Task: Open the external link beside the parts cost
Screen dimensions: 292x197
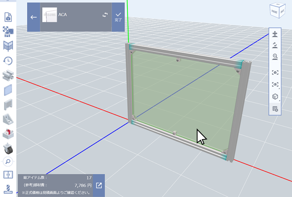Action: point(99,185)
